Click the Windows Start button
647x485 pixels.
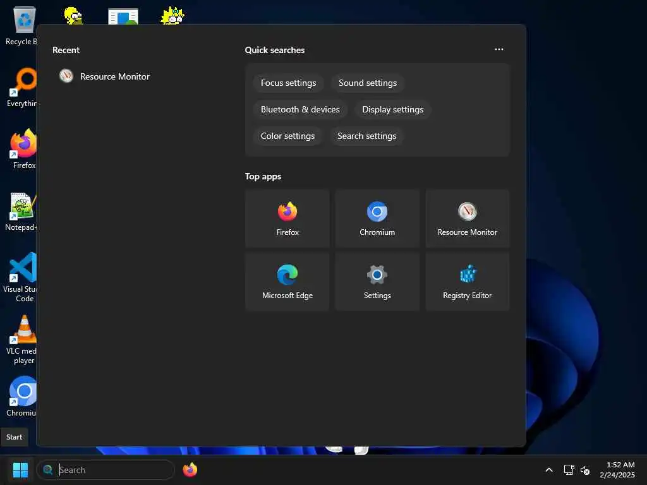tap(20, 470)
